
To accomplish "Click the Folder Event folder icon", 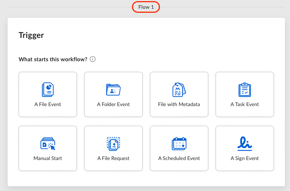I will pyautogui.click(x=113, y=90).
